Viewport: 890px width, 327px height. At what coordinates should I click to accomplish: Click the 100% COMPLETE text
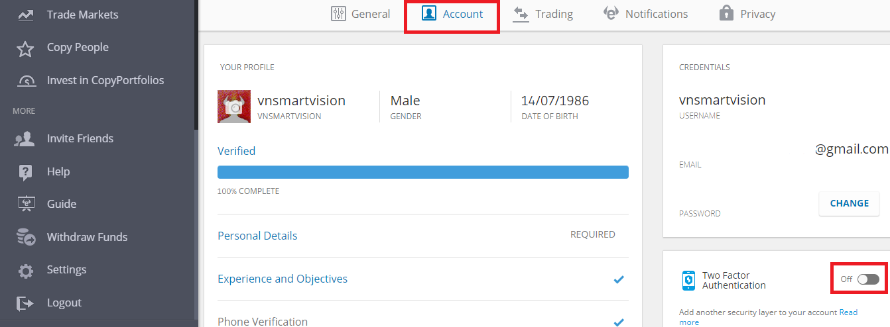pos(248,191)
